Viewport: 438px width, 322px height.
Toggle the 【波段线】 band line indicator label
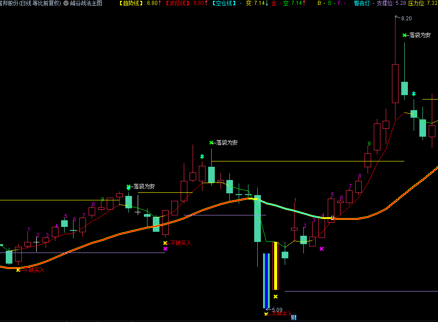(179, 3)
